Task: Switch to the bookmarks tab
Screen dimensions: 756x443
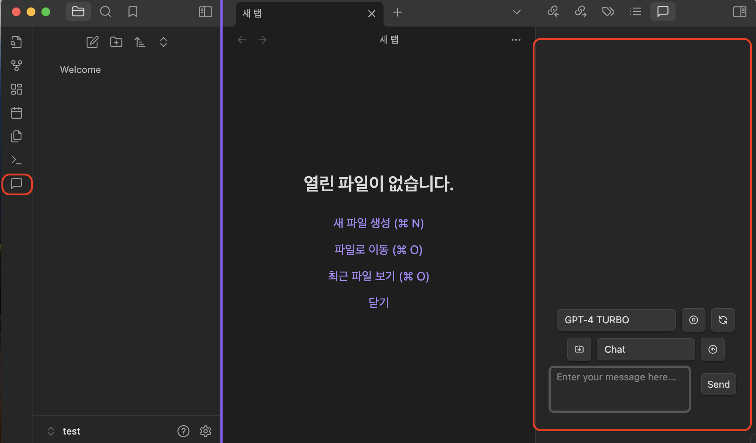Action: [133, 12]
